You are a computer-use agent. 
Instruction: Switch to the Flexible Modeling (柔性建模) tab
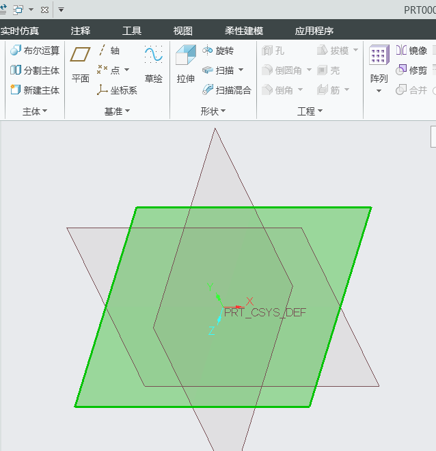244,31
